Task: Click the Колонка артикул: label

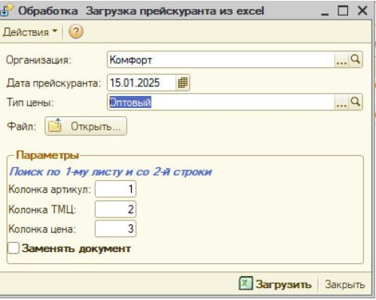Action: [50, 189]
